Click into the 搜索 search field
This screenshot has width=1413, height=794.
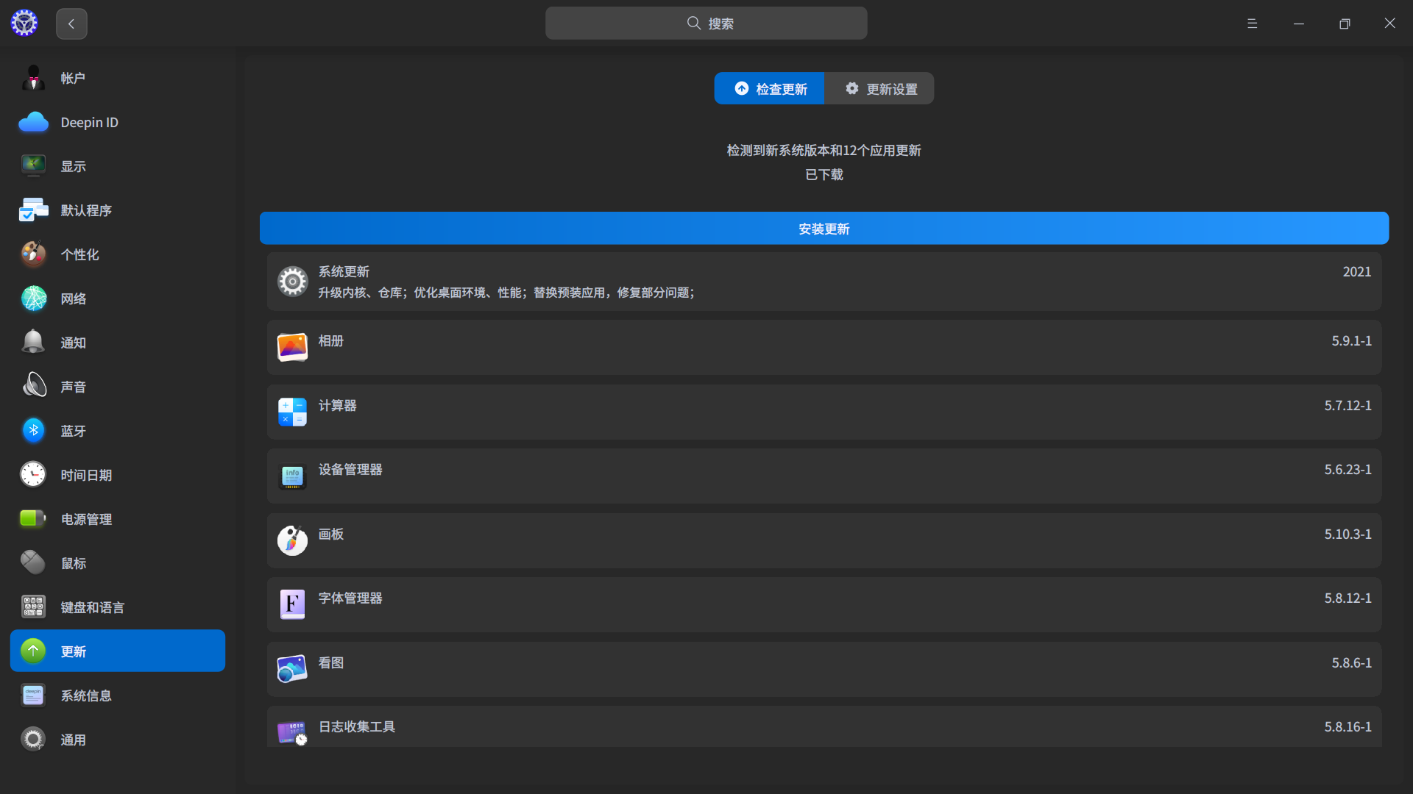point(706,23)
